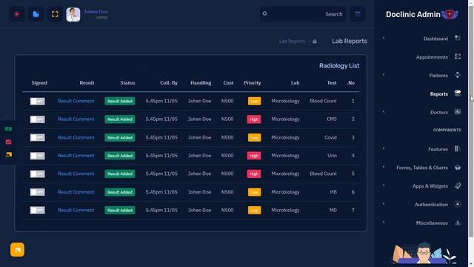Expand Features menu chevron
The width and height of the screenshot is (474, 267).
coord(384,148)
